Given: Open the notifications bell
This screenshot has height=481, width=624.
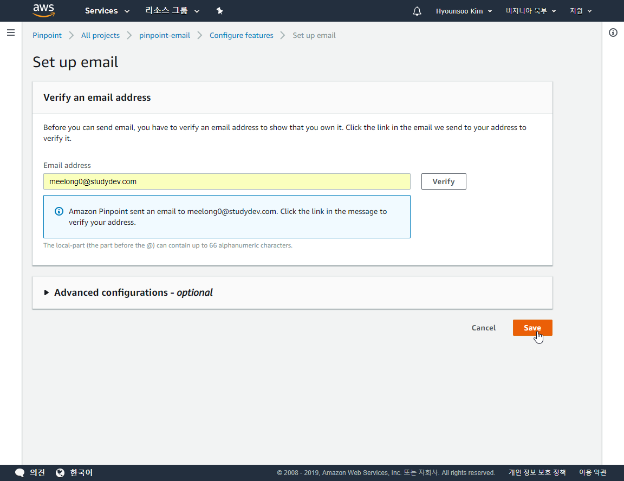Looking at the screenshot, I should pyautogui.click(x=417, y=11).
